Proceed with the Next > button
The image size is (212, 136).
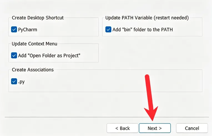point(155,128)
